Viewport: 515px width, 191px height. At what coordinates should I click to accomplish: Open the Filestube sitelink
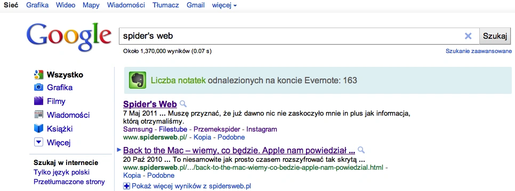[173, 129]
